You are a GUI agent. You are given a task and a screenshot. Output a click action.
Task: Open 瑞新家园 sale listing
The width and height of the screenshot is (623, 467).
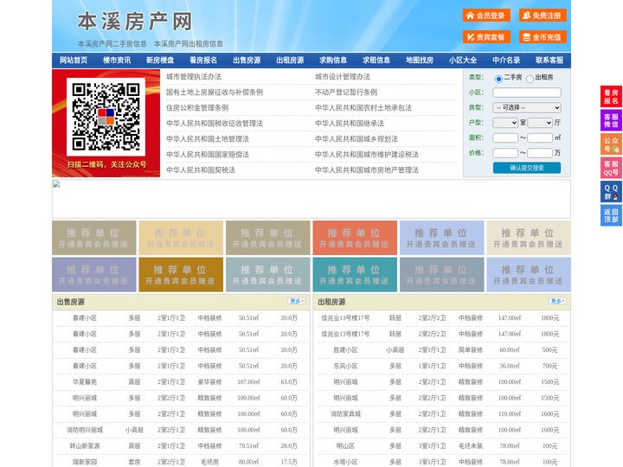85,462
